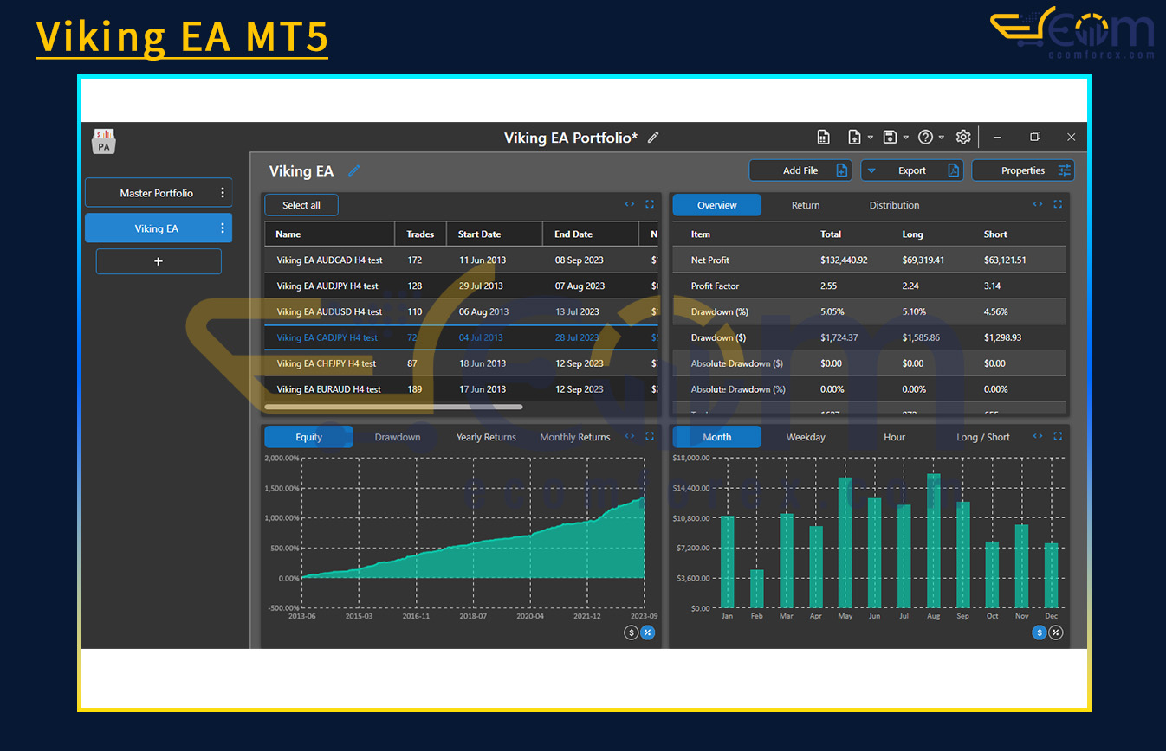The width and height of the screenshot is (1166, 751).
Task: Expand the Overview panel to fullscreen
Action: click(x=1058, y=205)
